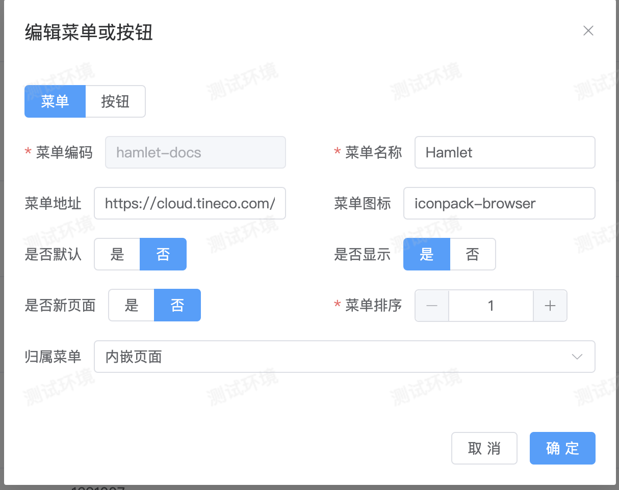Click the disabled 菜单编码 field hamlet-docs
The image size is (619, 490).
point(195,152)
